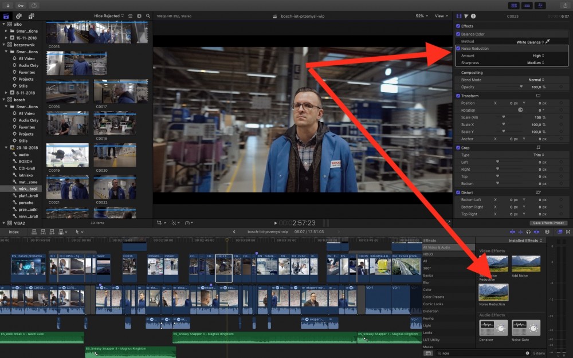Collapse the bosch library tree

pyautogui.click(x=4, y=99)
